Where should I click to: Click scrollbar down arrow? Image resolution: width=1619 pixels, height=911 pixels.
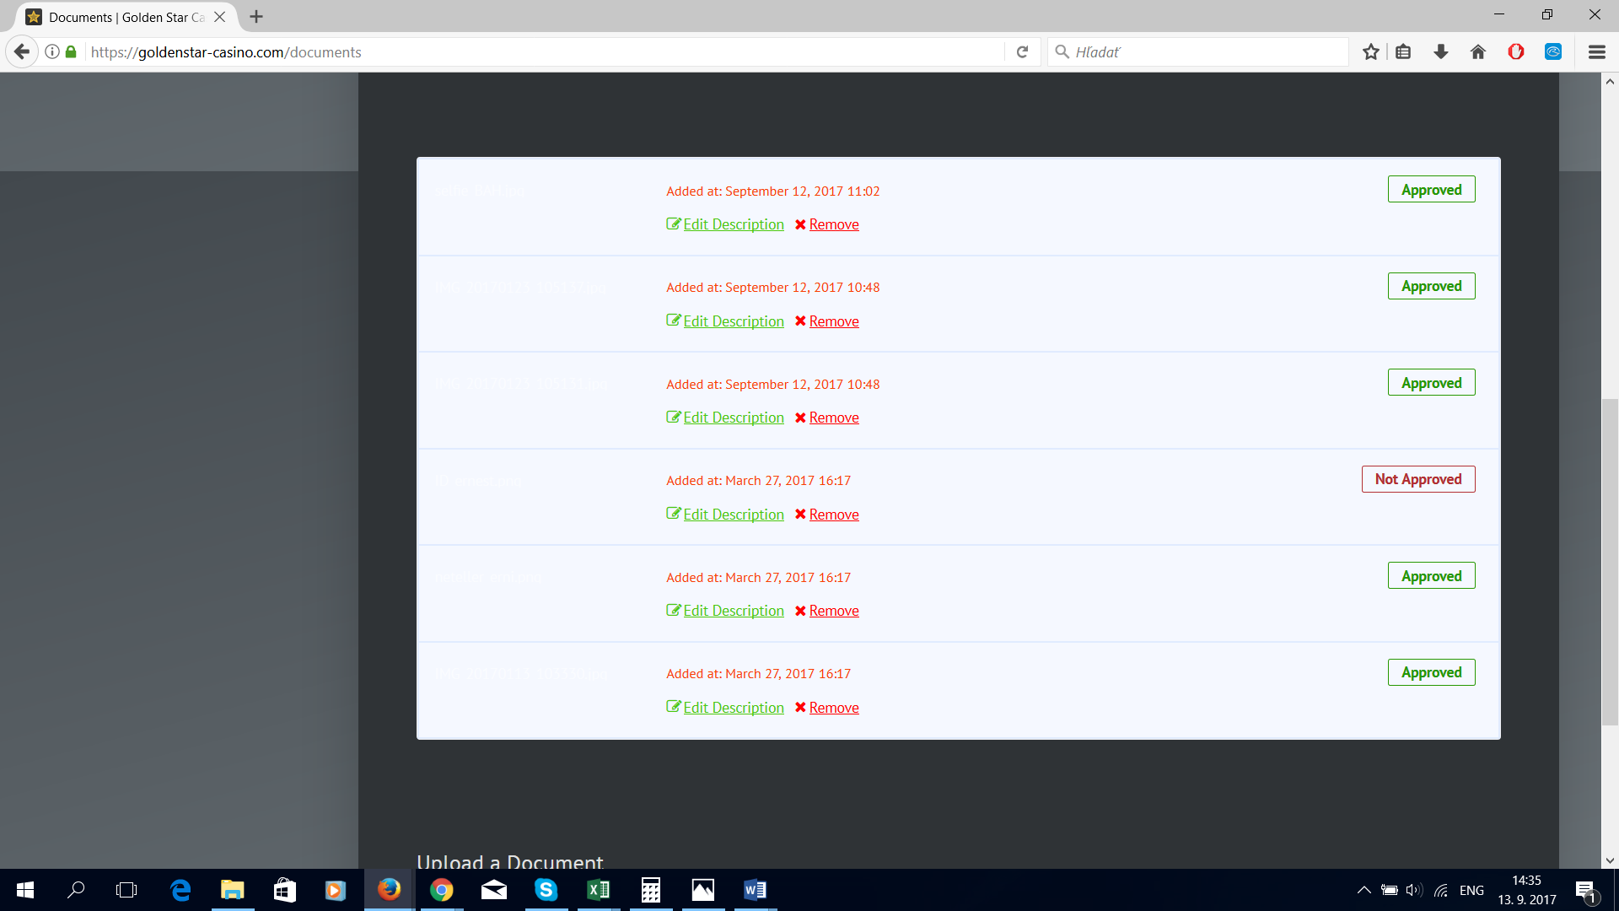coord(1610,860)
